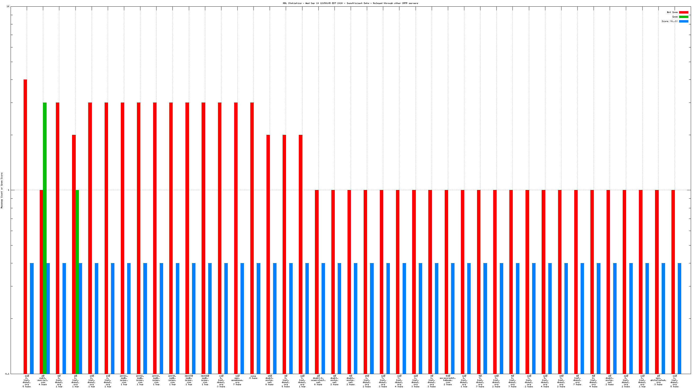This screenshot has width=695, height=391.
Task: Click the Not Spam legend text
Action: [x=672, y=12]
